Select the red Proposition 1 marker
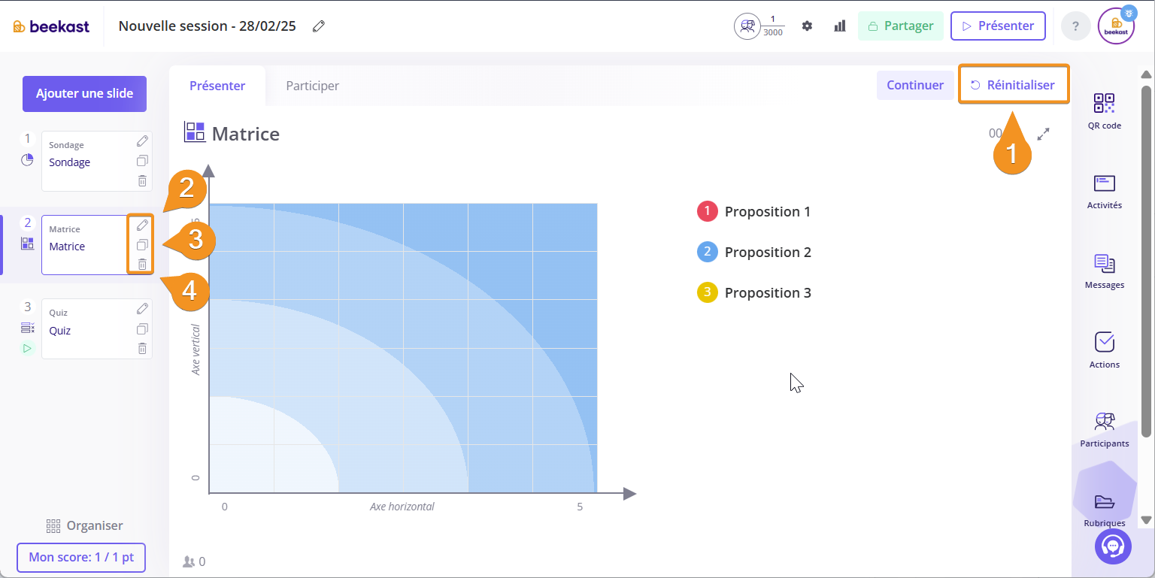The image size is (1155, 578). tap(708, 212)
